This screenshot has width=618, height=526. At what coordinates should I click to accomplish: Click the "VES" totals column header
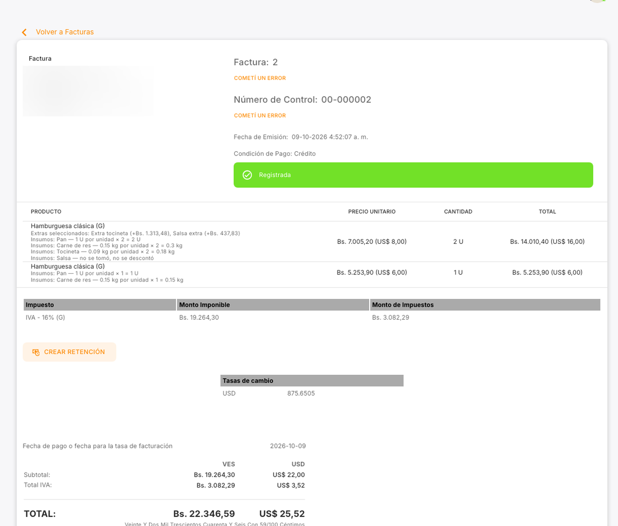(x=229, y=464)
